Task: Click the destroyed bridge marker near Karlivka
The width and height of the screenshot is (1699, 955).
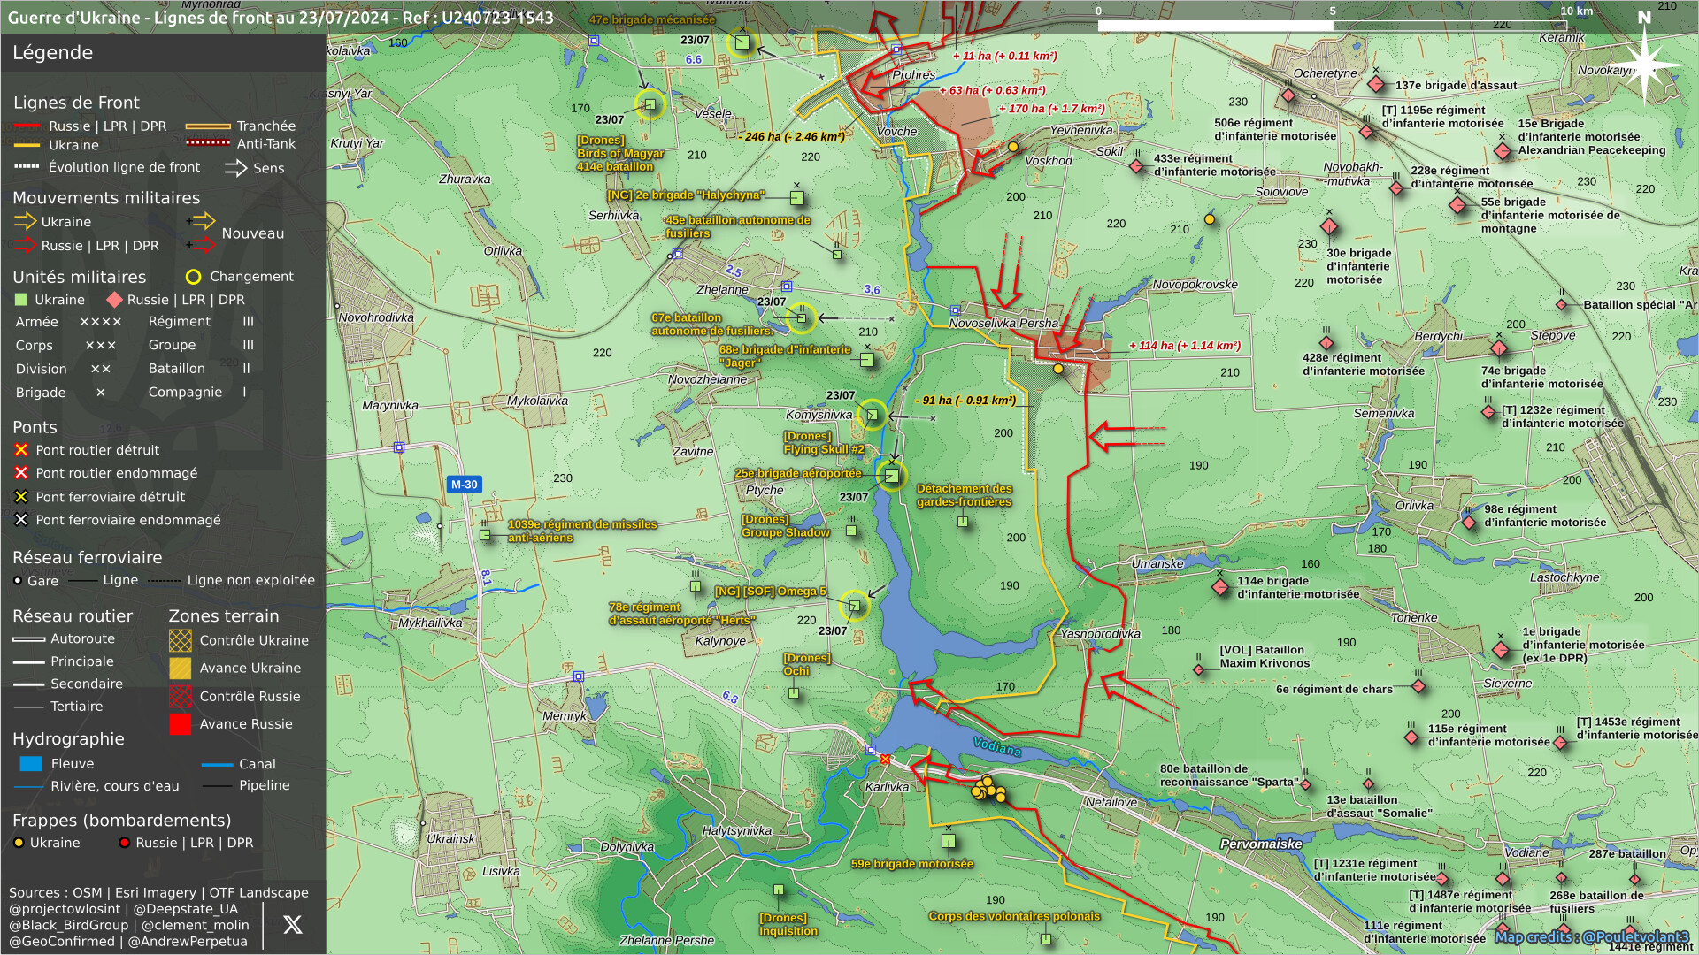Action: tap(885, 759)
